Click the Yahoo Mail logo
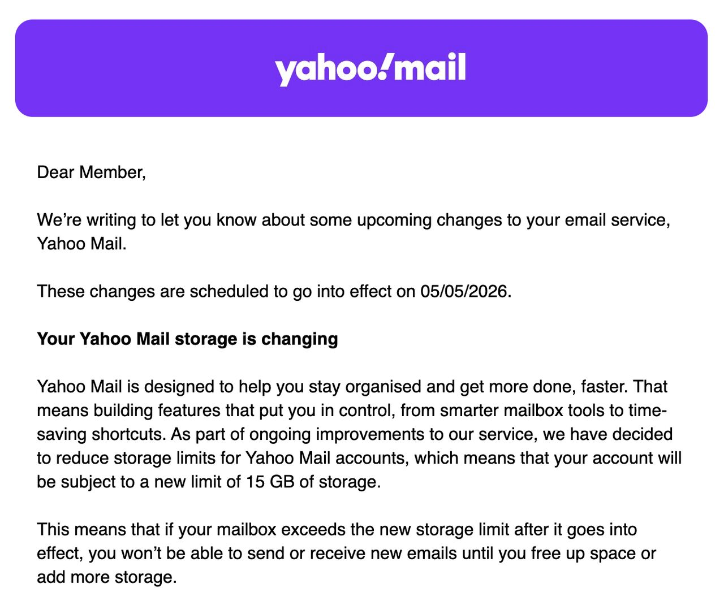The height and width of the screenshot is (605, 724). (370, 68)
